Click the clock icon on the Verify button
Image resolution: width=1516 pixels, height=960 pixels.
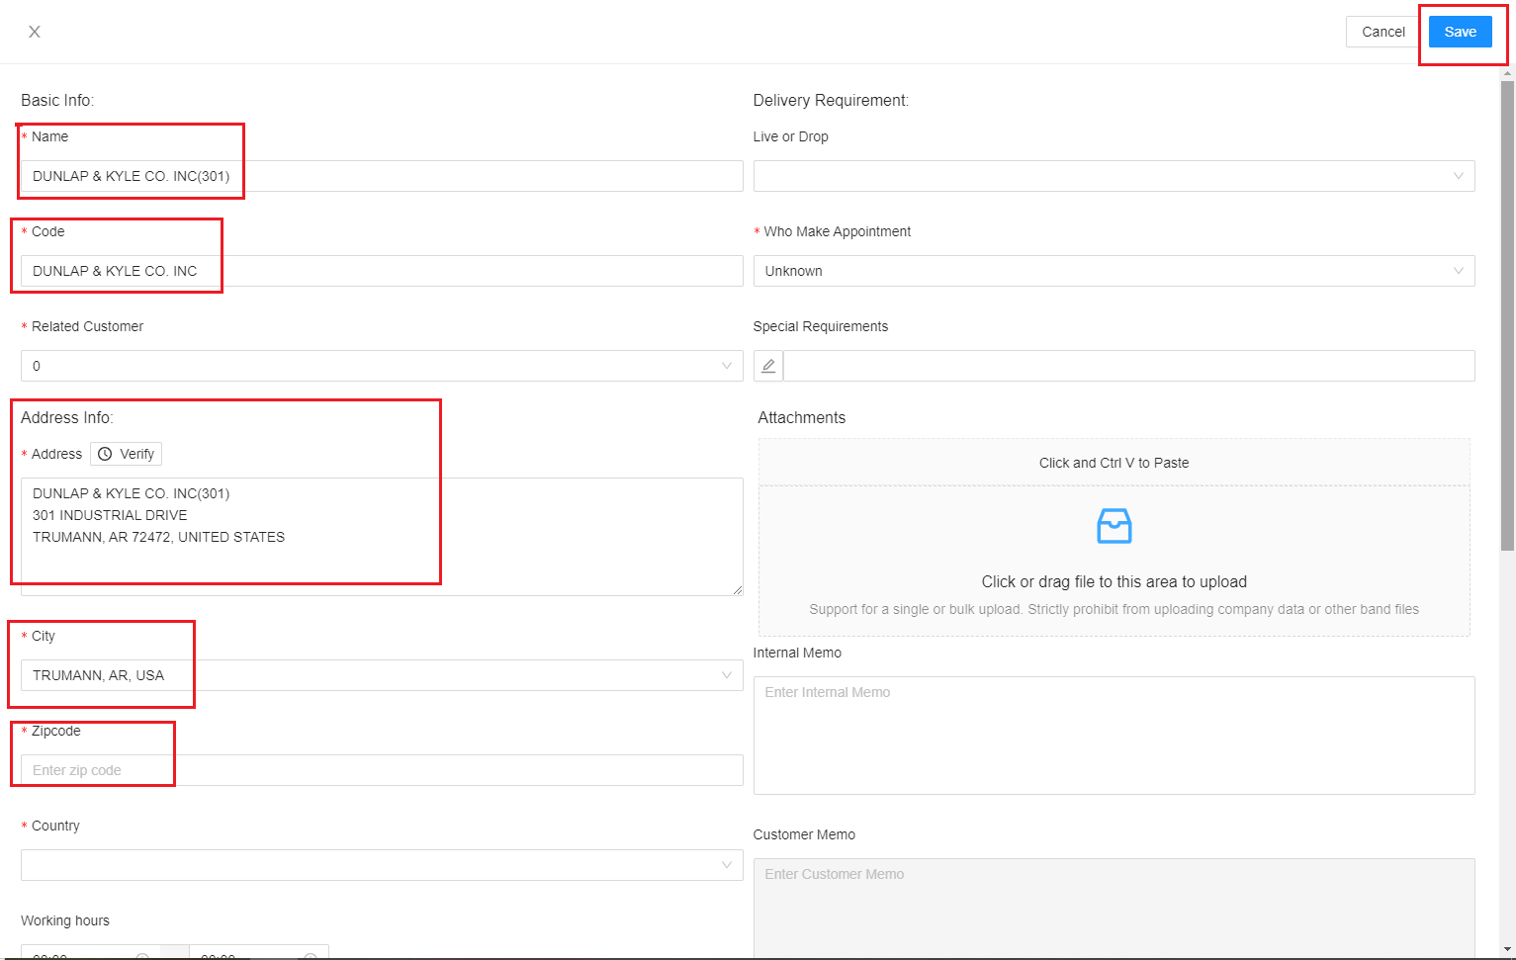[105, 454]
